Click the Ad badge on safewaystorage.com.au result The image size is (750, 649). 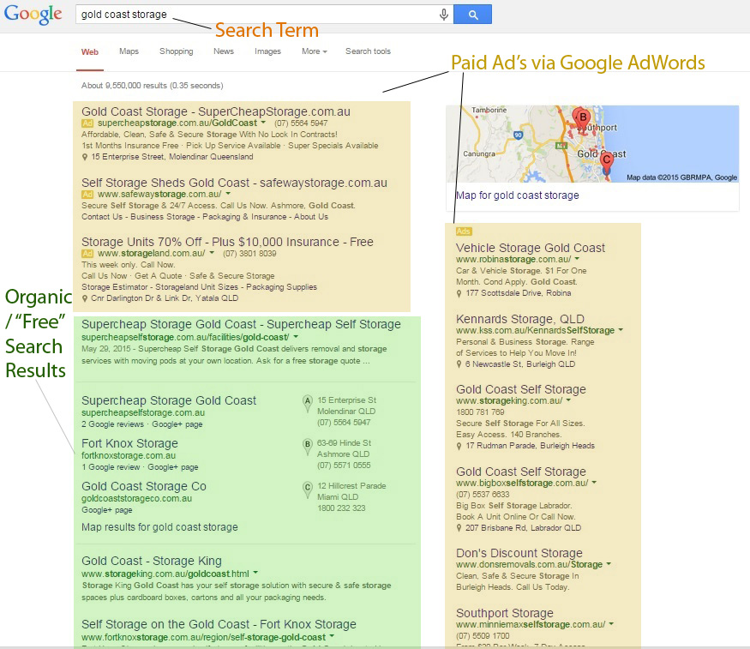pyautogui.click(x=87, y=194)
